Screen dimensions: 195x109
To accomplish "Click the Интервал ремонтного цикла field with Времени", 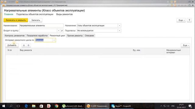I will coord(44,40).
